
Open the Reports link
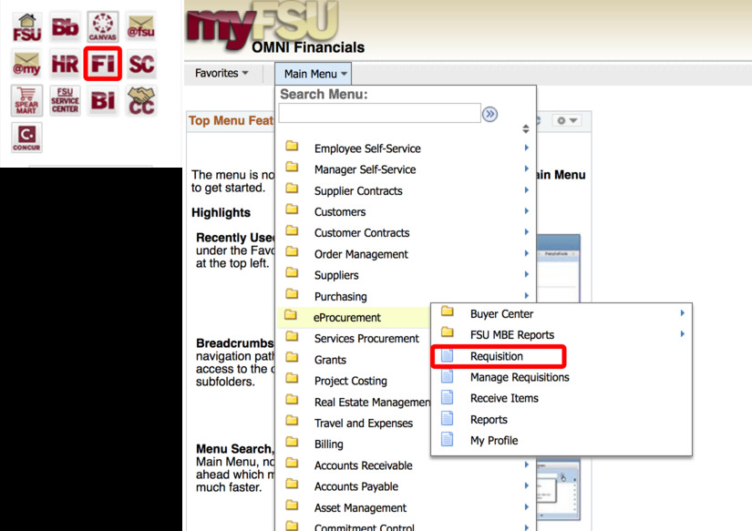pyautogui.click(x=489, y=419)
